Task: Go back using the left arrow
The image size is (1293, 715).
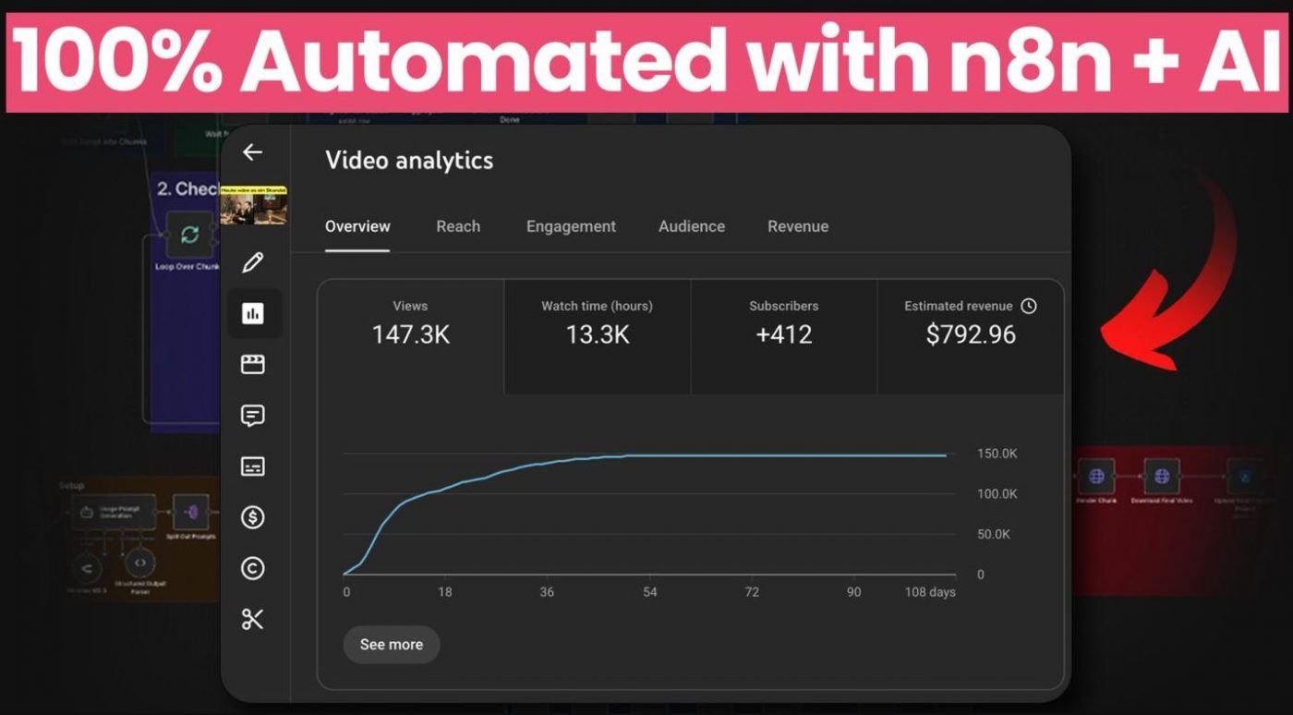Action: click(x=252, y=152)
